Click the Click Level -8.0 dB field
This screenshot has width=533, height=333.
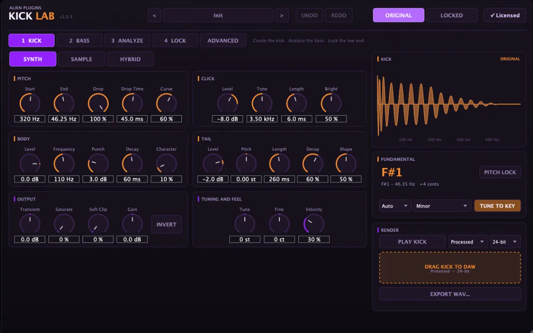[227, 119]
